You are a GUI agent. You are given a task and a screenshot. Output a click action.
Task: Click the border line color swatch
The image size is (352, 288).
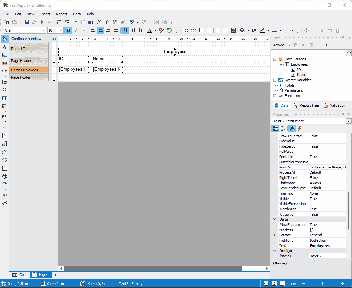coord(262,30)
